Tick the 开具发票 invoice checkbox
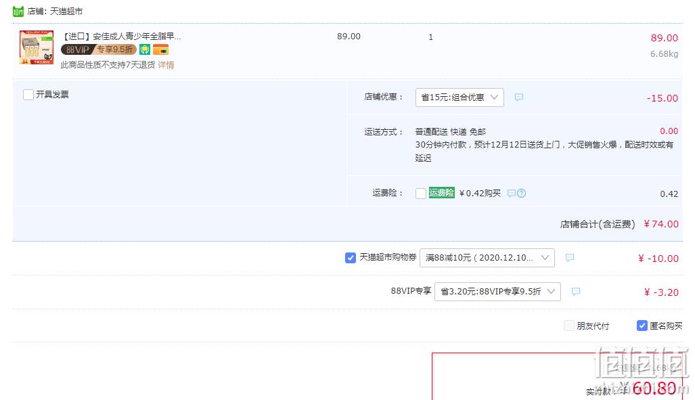695x400 pixels. coord(28,95)
